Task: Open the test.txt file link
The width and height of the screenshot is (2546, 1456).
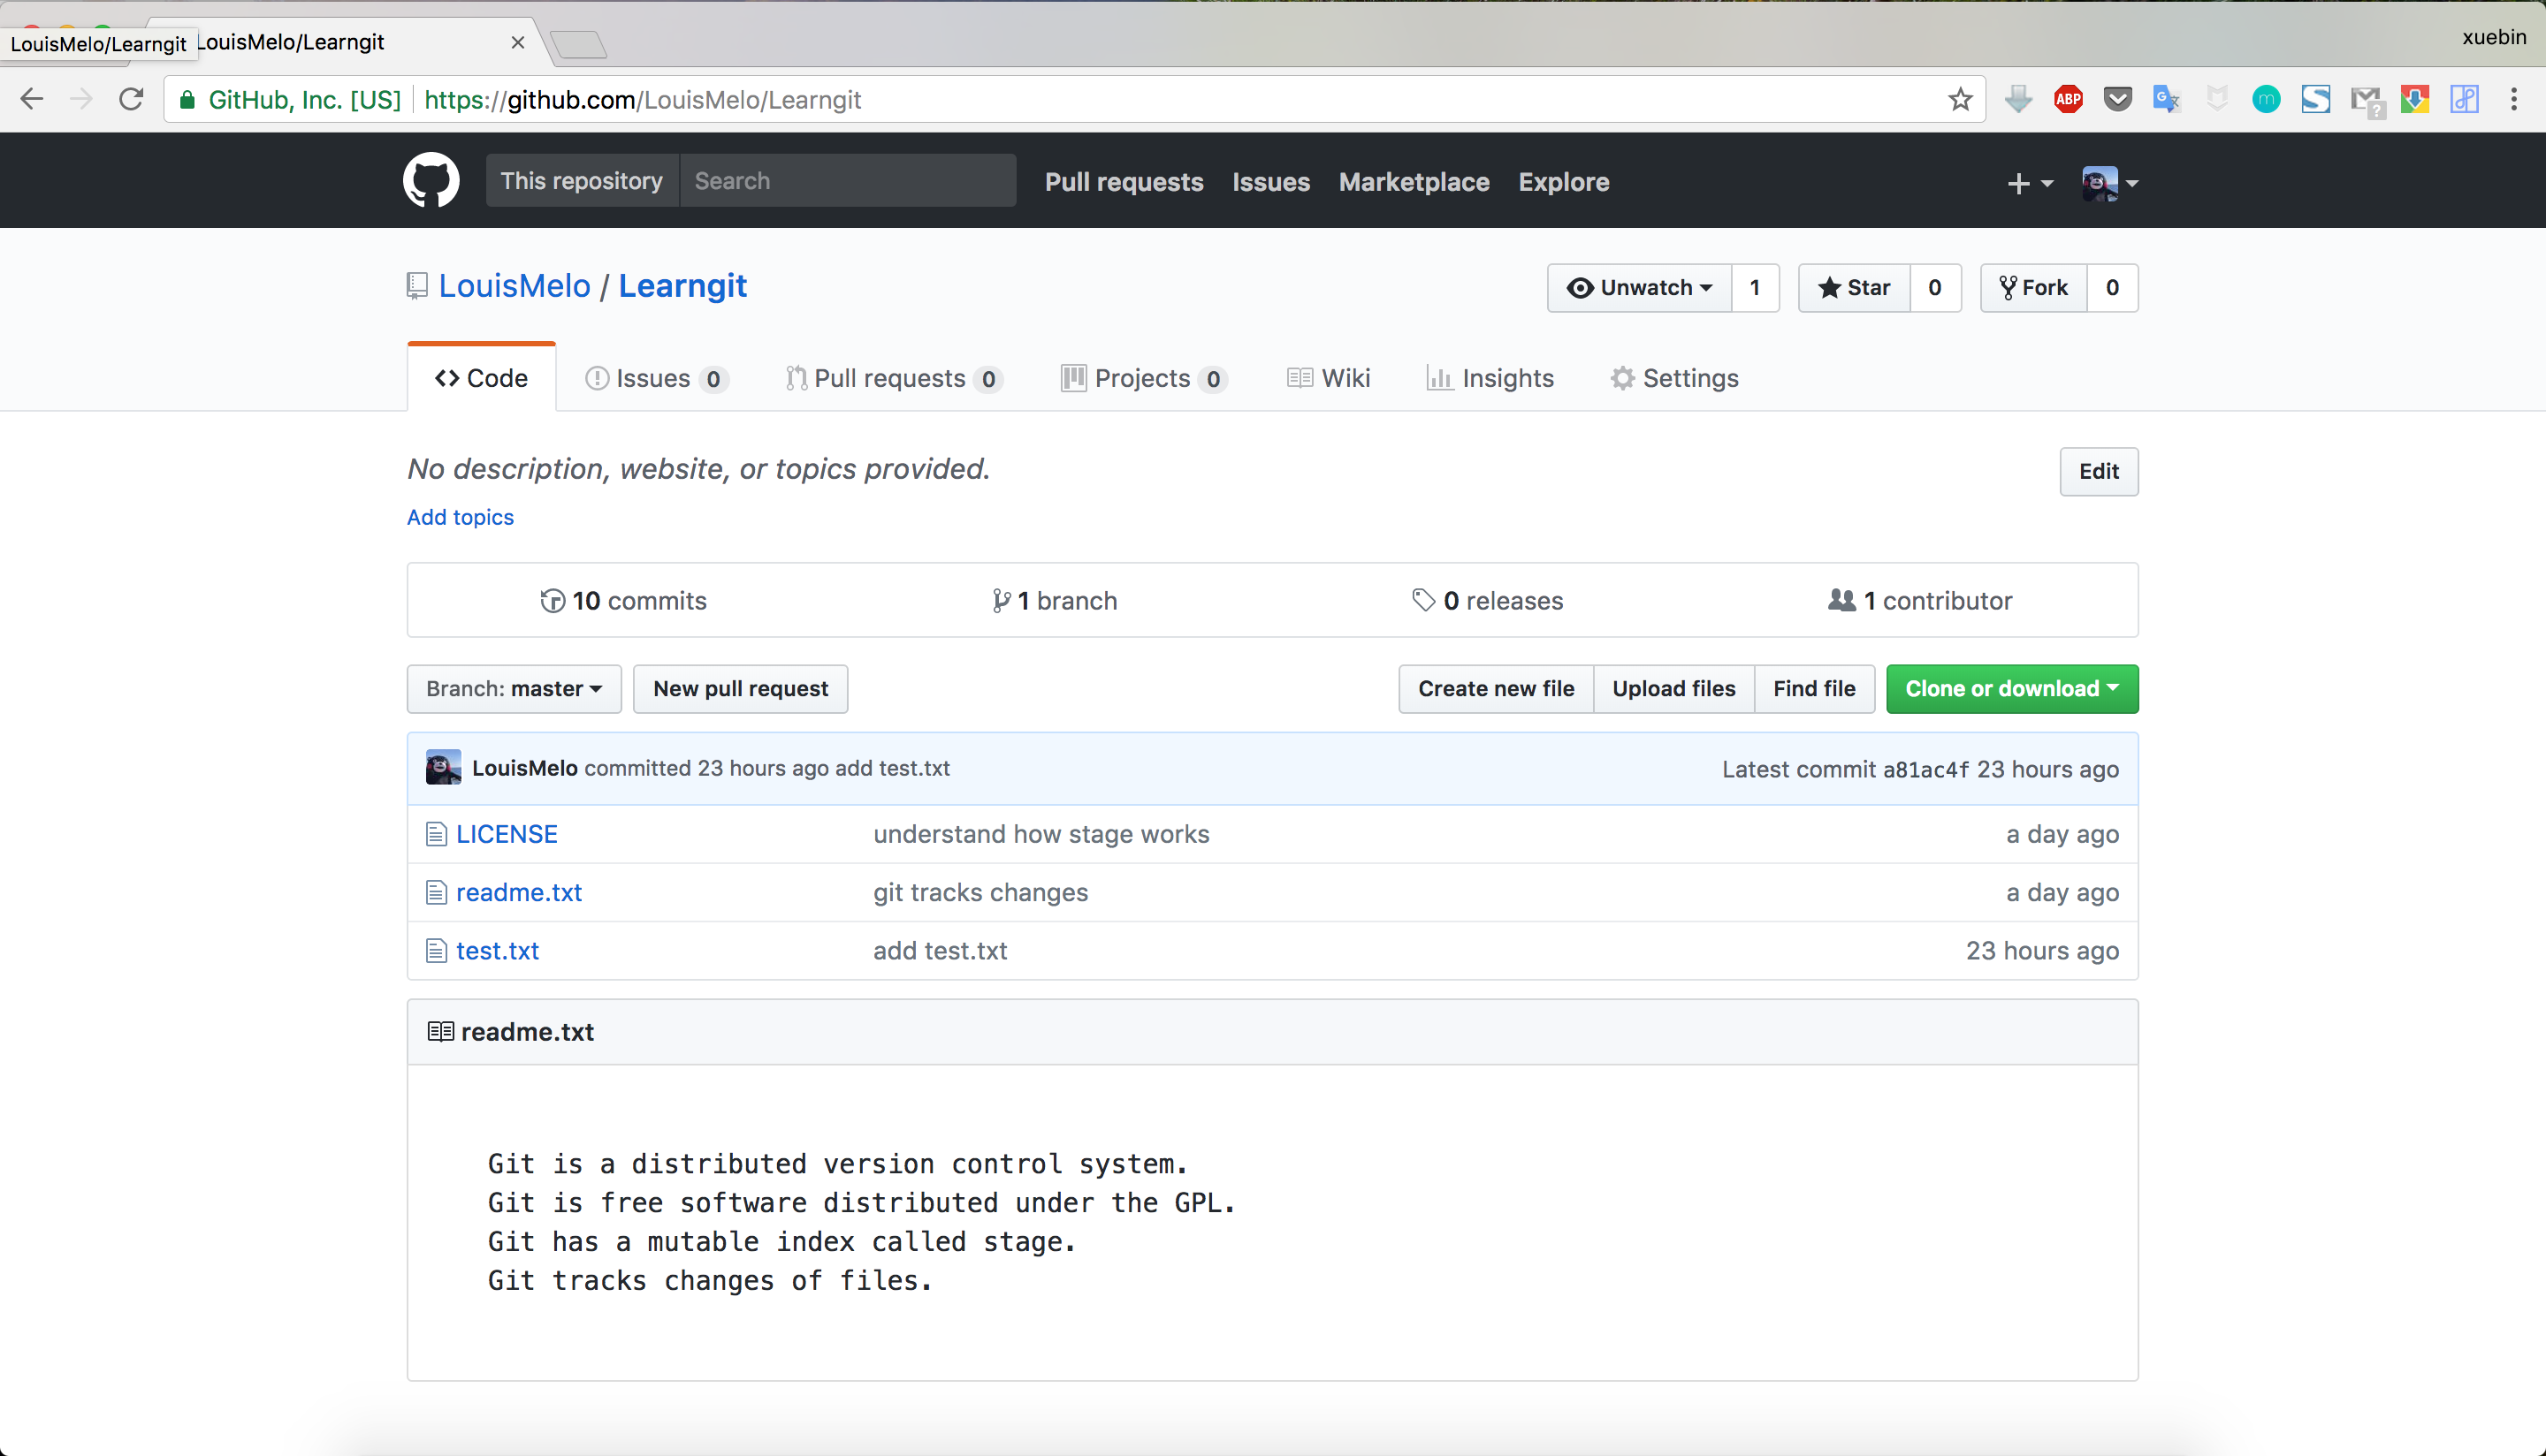Action: pyautogui.click(x=497, y=950)
